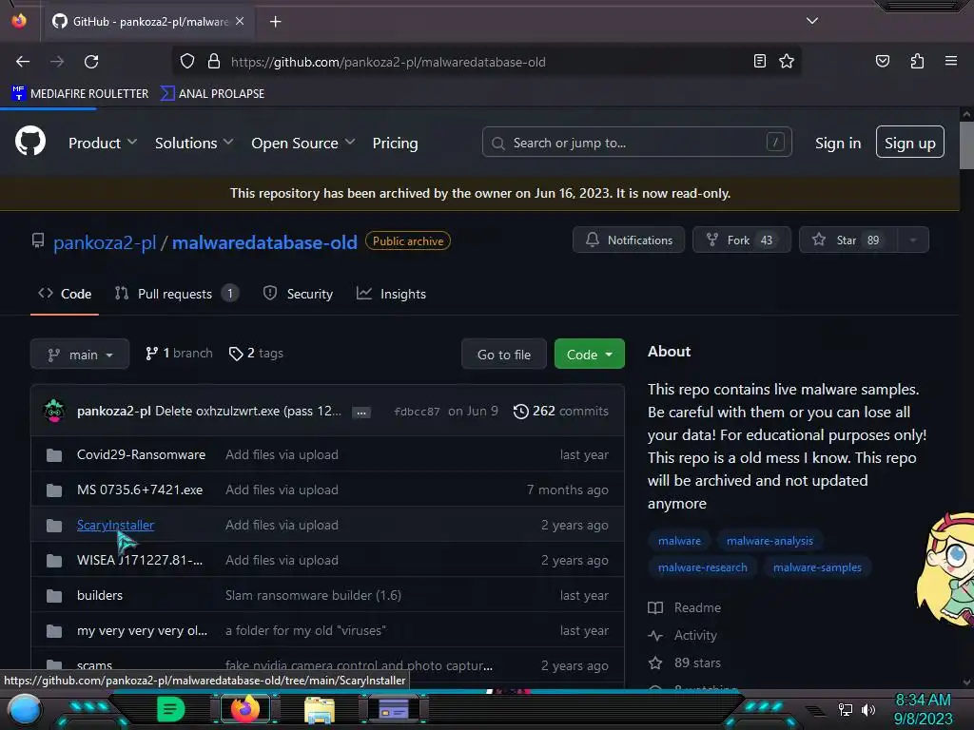Open the Covid29-Ransomware folder

point(141,454)
